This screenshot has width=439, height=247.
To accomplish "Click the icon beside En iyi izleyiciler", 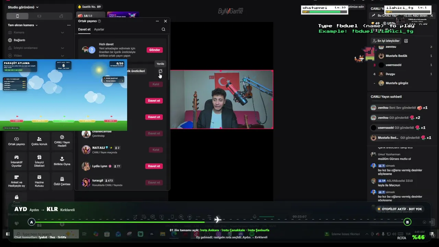I will tap(406, 41).
